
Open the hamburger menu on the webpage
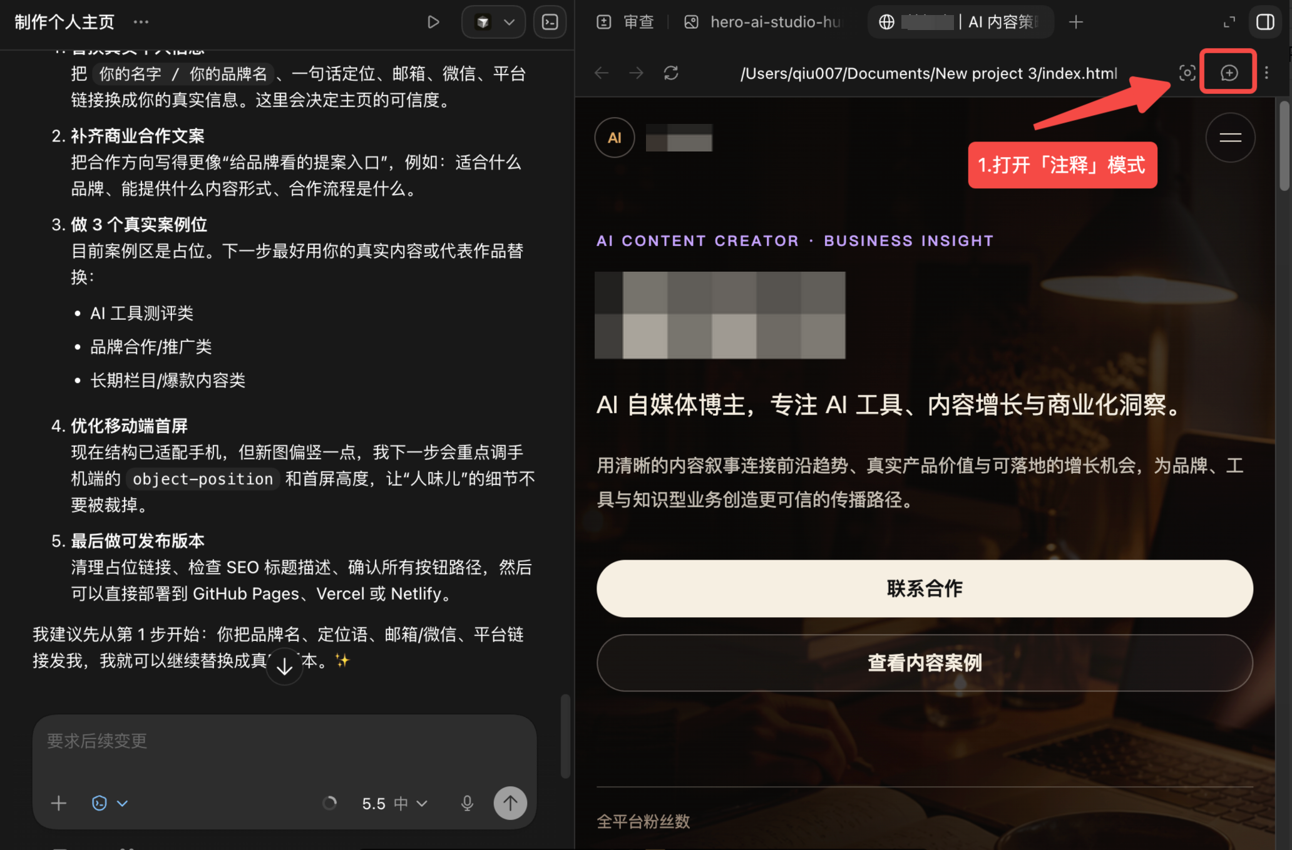pos(1230,138)
